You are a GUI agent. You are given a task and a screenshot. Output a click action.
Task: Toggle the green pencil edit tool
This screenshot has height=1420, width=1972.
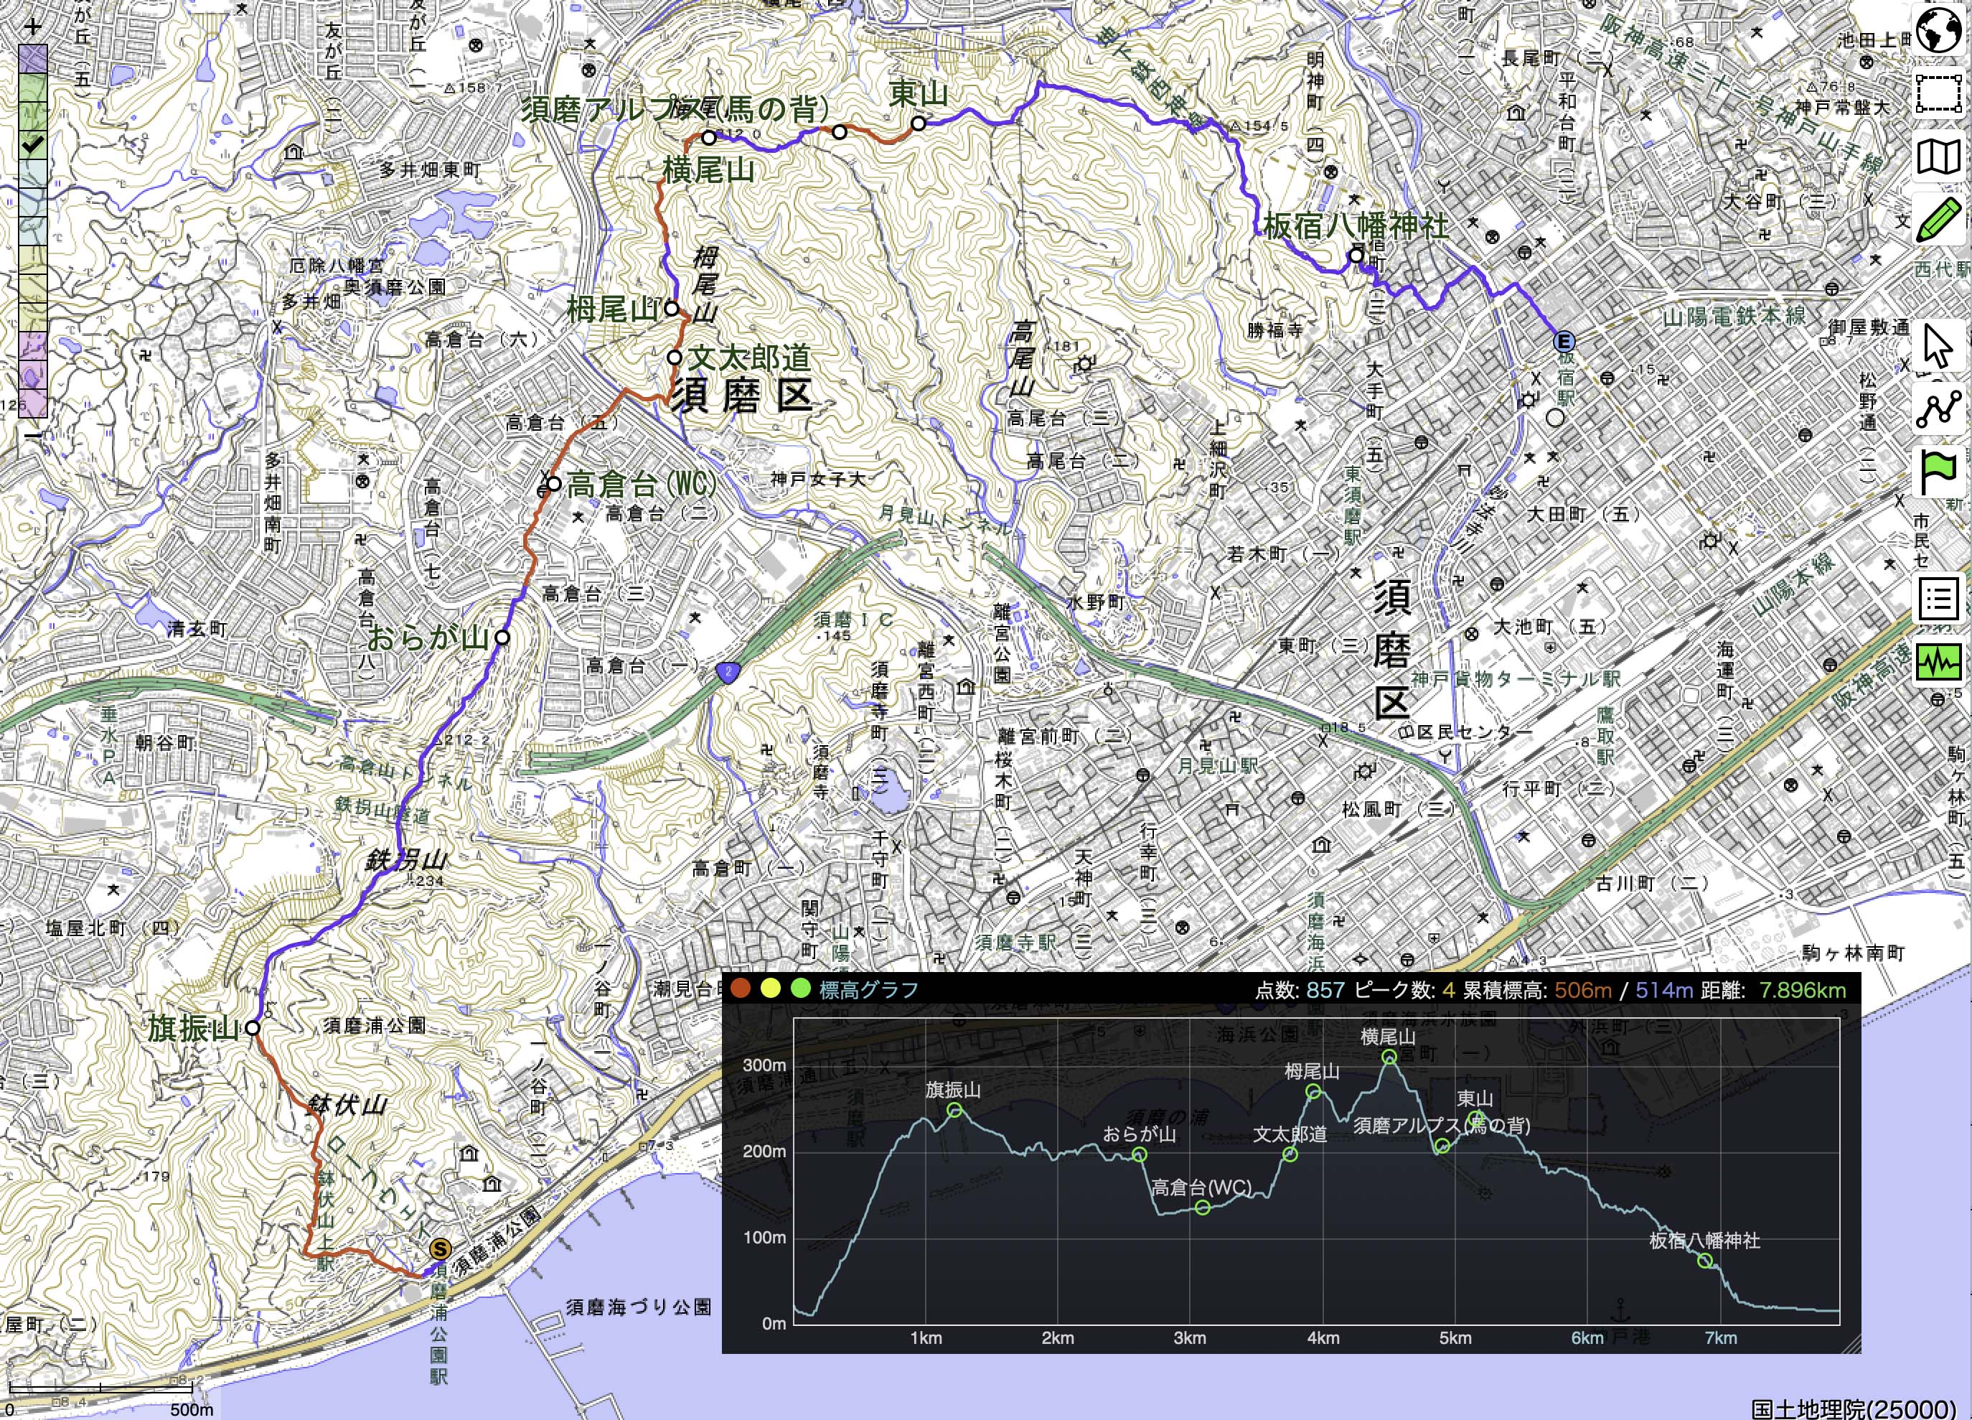pyautogui.click(x=1939, y=219)
